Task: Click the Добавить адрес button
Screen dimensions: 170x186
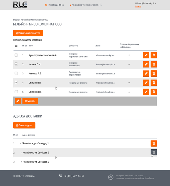Action: (24, 125)
